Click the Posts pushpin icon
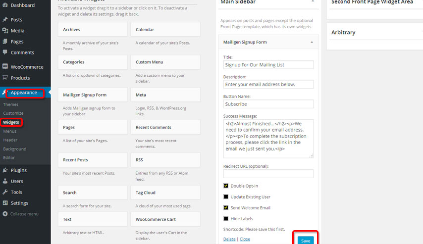This screenshot has height=244, width=423. click(x=5, y=19)
